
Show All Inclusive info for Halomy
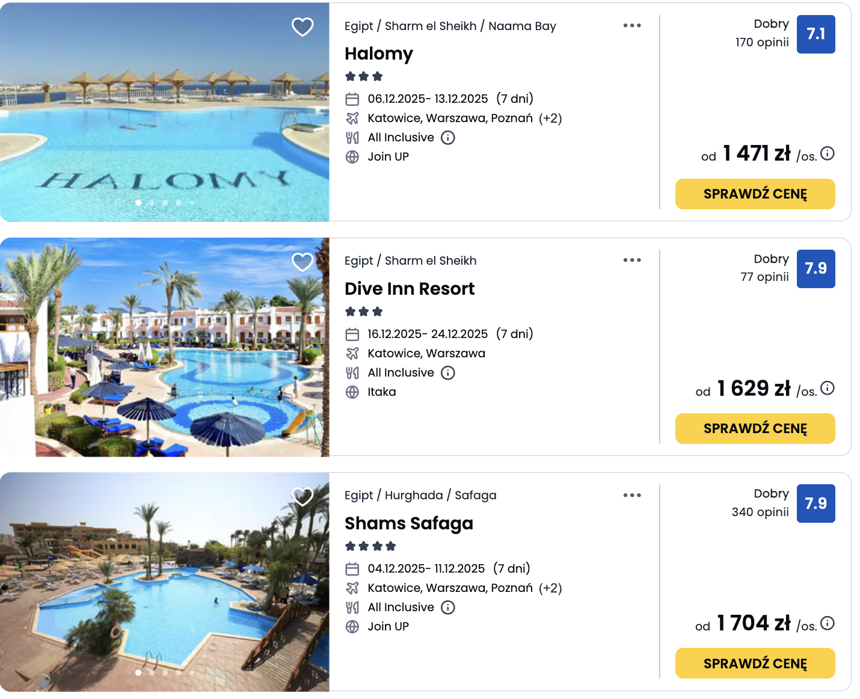(448, 138)
